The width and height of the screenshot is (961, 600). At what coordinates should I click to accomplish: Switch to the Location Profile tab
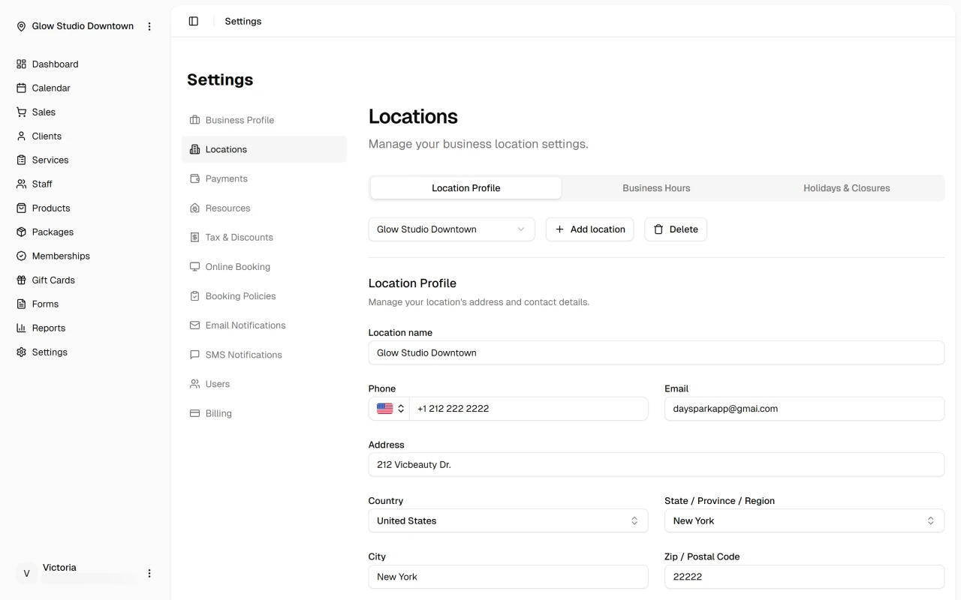[x=465, y=188]
